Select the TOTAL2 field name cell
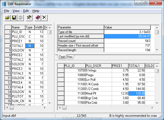This screenshot has height=120, width=164. (18, 60)
